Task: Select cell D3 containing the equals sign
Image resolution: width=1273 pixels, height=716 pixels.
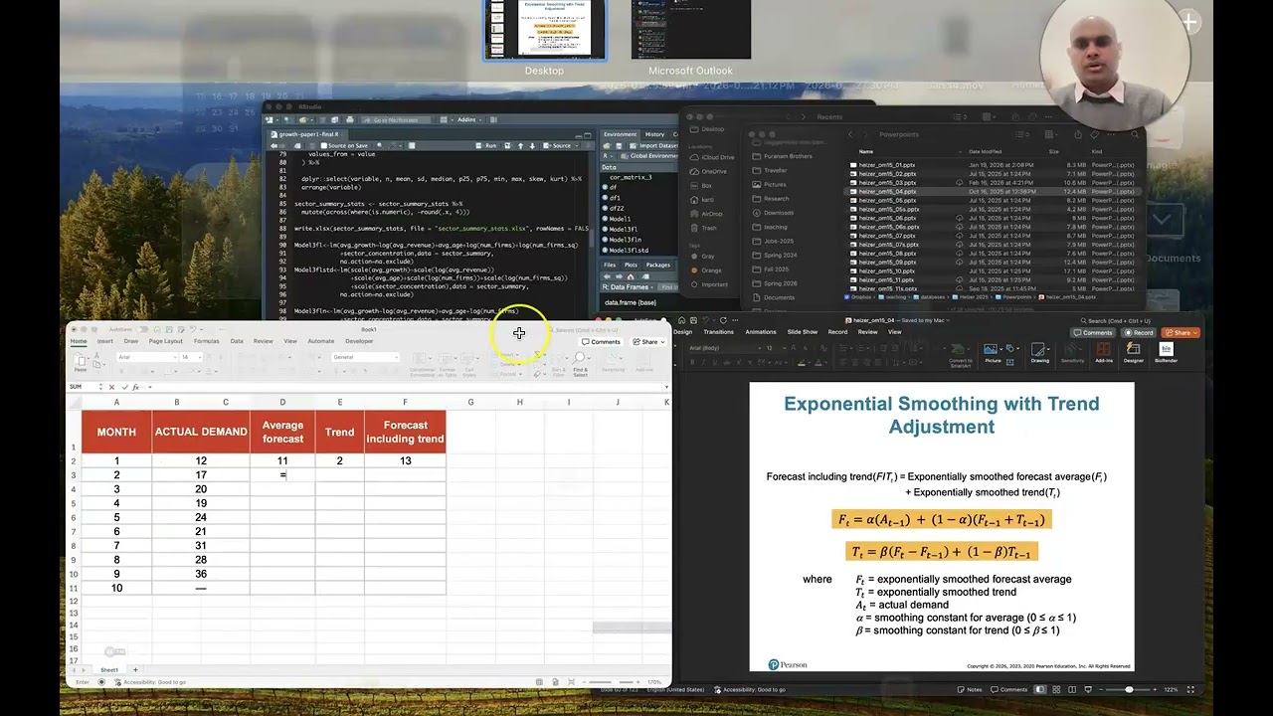Action: 282,475
